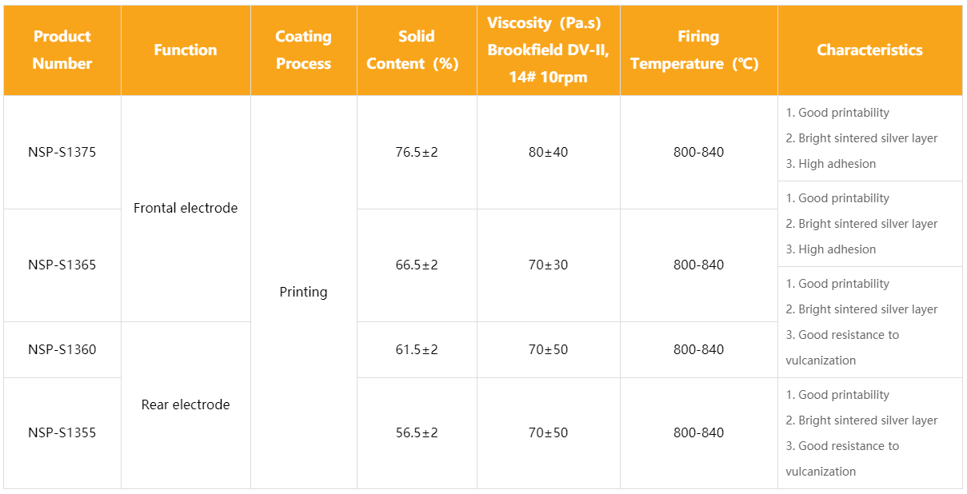This screenshot has width=967, height=494.
Task: Click the NSP-S1355 product cell
Action: (x=62, y=433)
